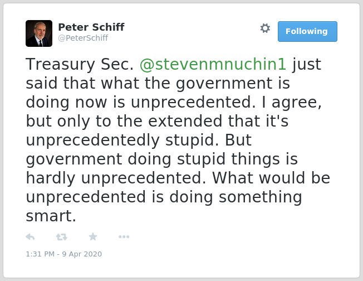Click the '9 Apr 2020' date text
The width and height of the screenshot is (363, 281).
click(x=82, y=254)
